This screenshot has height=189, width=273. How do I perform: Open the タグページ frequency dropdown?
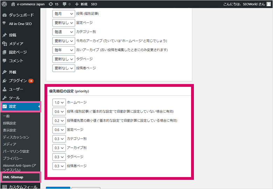[64, 59]
